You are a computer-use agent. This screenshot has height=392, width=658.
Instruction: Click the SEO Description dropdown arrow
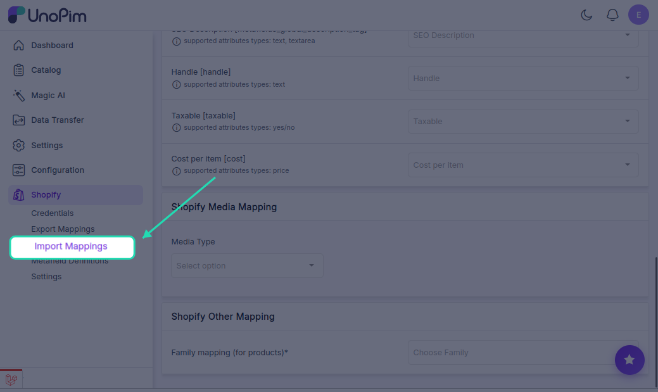[628, 35]
